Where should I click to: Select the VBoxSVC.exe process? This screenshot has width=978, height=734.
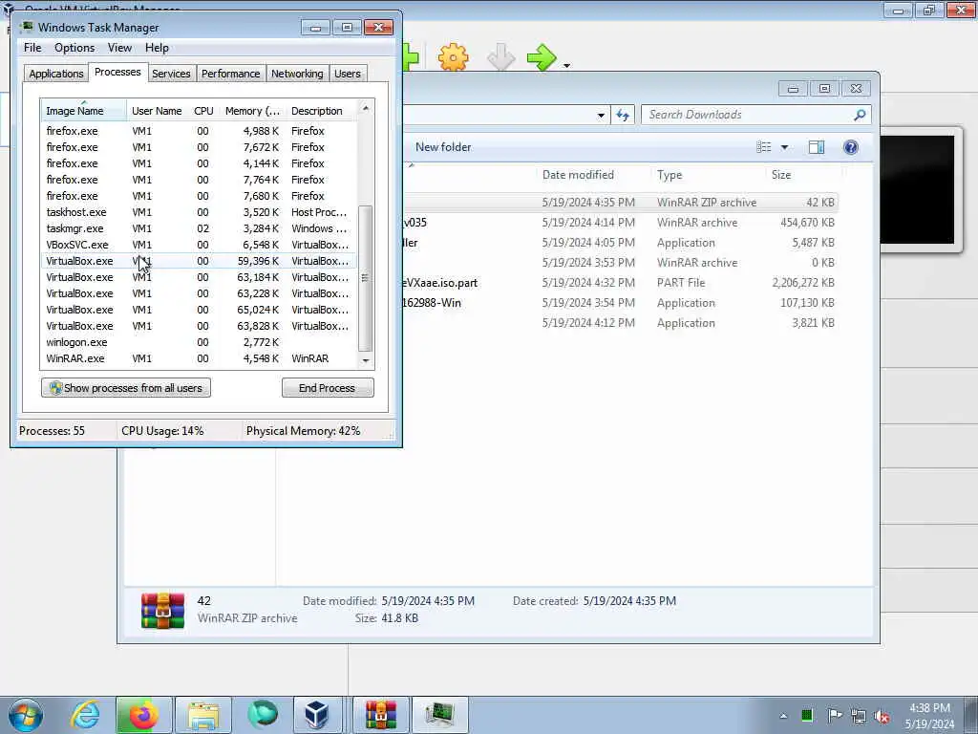click(199, 245)
